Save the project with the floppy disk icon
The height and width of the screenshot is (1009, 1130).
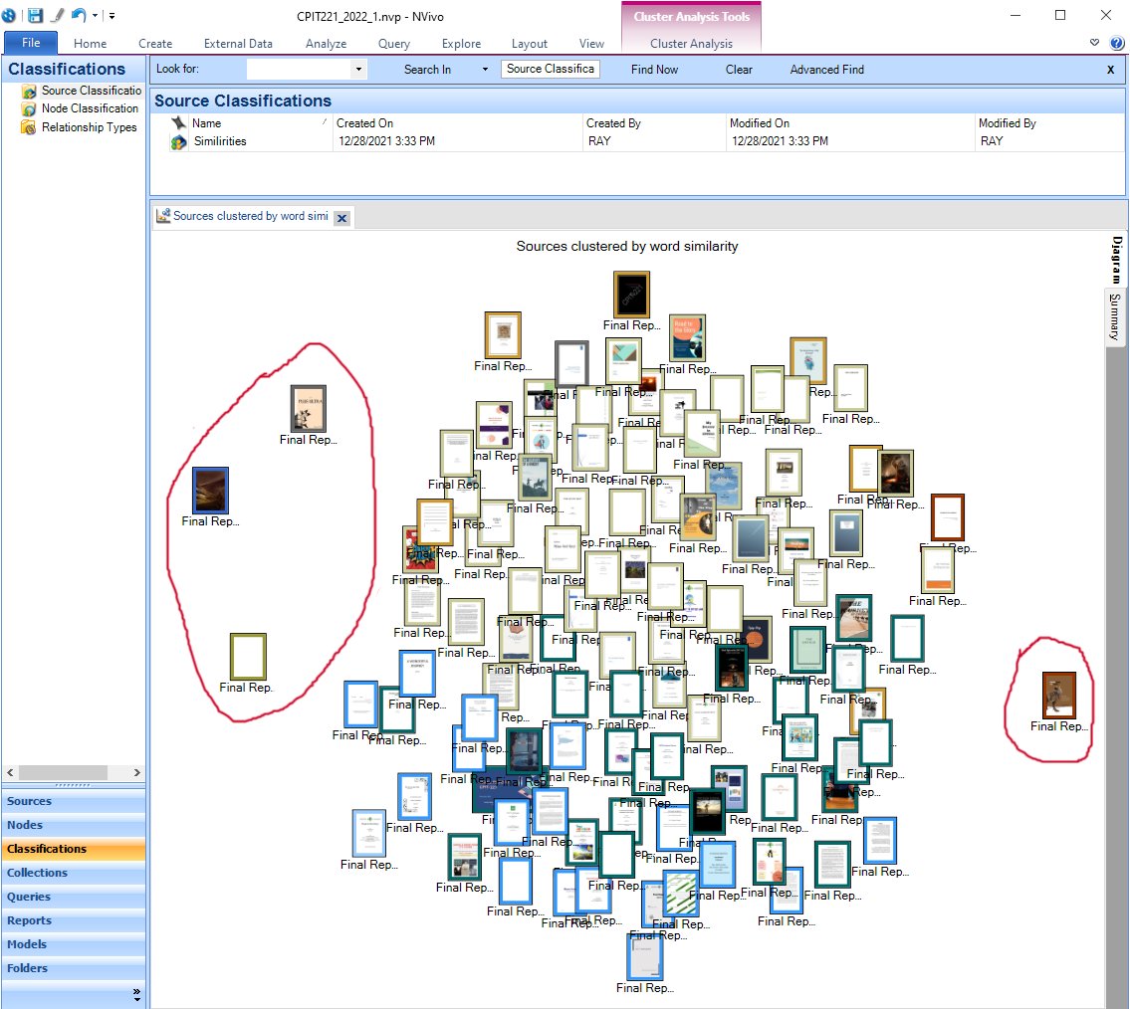[x=35, y=15]
